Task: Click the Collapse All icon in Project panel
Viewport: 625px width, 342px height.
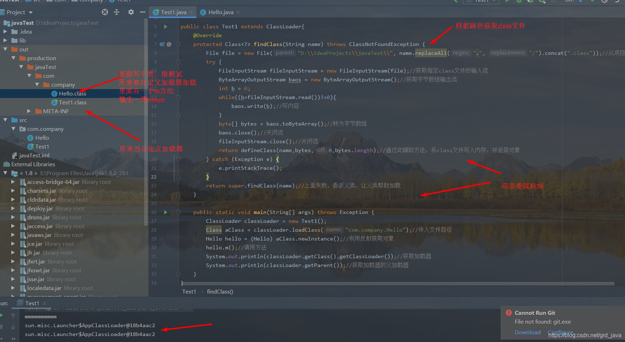Action: pos(117,12)
